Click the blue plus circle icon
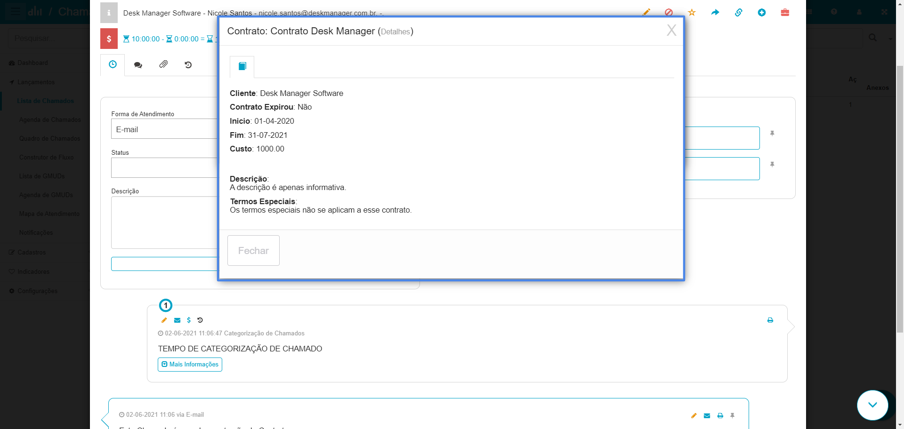This screenshot has width=904, height=429. pos(761,12)
